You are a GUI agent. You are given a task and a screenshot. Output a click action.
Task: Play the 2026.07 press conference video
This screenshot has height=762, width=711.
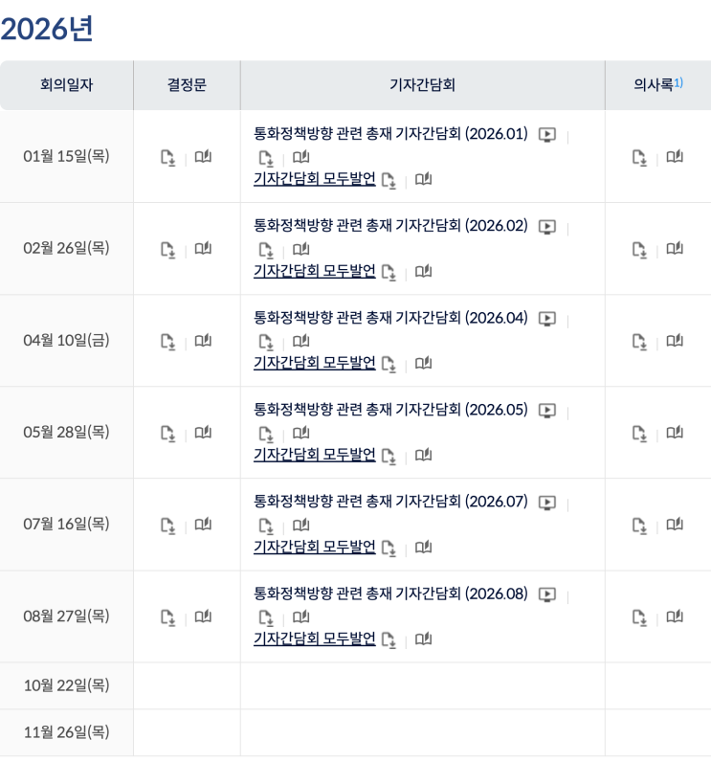click(x=547, y=503)
